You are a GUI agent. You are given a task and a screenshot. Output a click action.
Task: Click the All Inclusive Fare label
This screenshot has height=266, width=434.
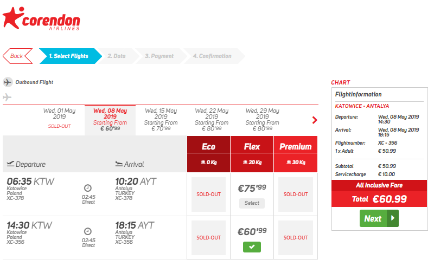pos(379,185)
